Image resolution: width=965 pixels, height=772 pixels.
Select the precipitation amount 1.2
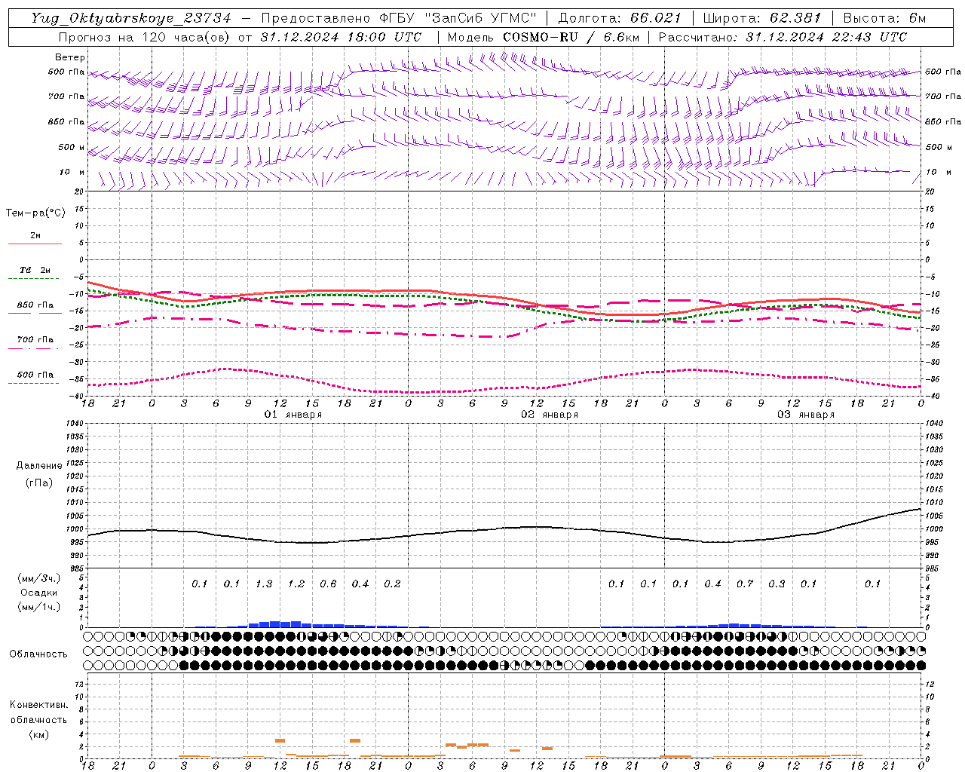click(296, 584)
